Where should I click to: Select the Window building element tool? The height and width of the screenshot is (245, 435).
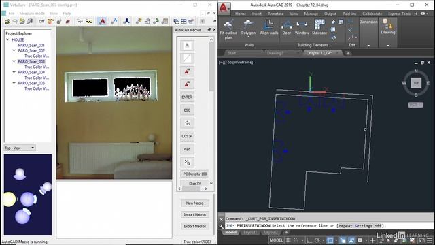coord(302,28)
